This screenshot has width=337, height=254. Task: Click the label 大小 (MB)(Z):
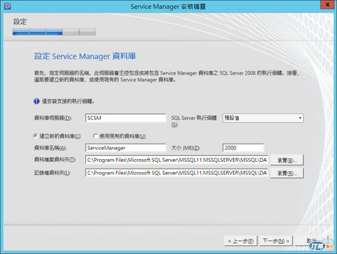pyautogui.click(x=186, y=148)
